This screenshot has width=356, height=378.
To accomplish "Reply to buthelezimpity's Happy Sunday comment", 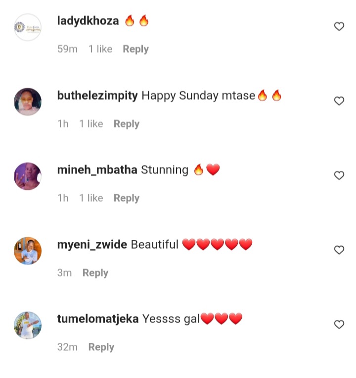I will tap(127, 124).
